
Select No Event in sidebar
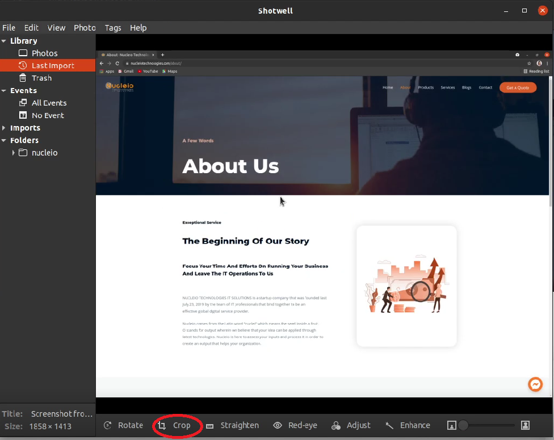(48, 115)
